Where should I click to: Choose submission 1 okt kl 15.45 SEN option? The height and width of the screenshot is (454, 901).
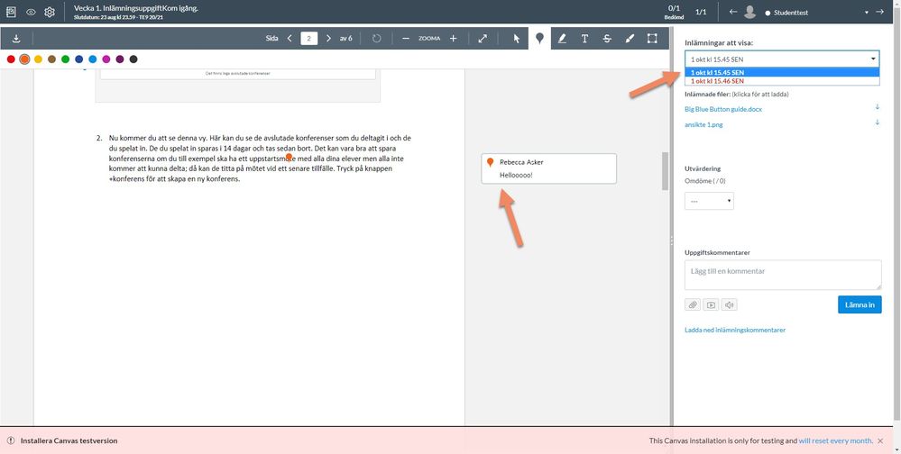click(x=782, y=72)
